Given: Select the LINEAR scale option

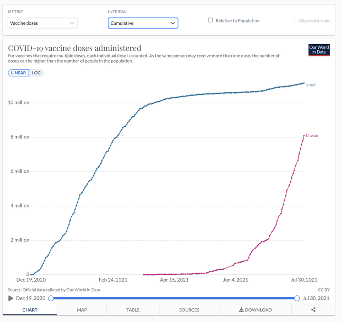Looking at the screenshot, I should click(x=19, y=73).
